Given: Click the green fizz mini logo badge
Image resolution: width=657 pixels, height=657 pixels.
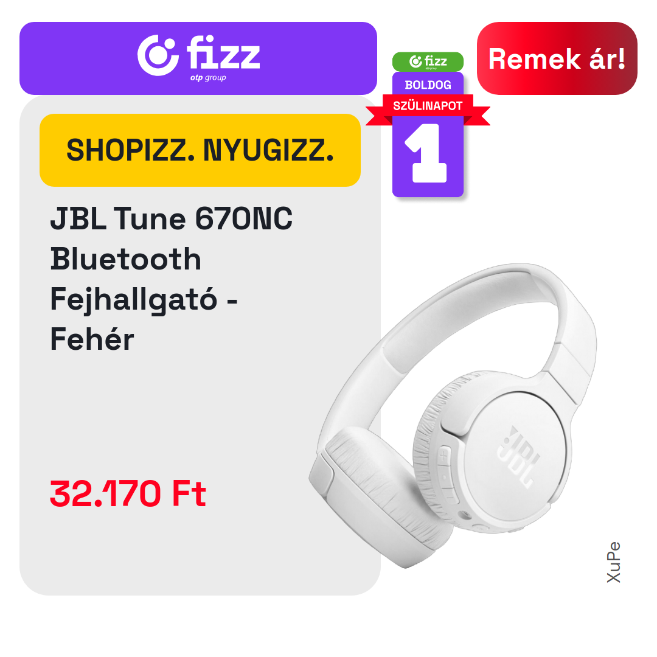Looking at the screenshot, I should pyautogui.click(x=428, y=61).
